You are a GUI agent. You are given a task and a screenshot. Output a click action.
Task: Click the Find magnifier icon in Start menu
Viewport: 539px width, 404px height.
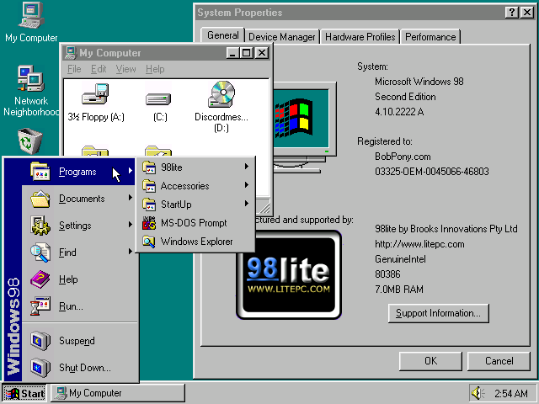tap(40, 252)
